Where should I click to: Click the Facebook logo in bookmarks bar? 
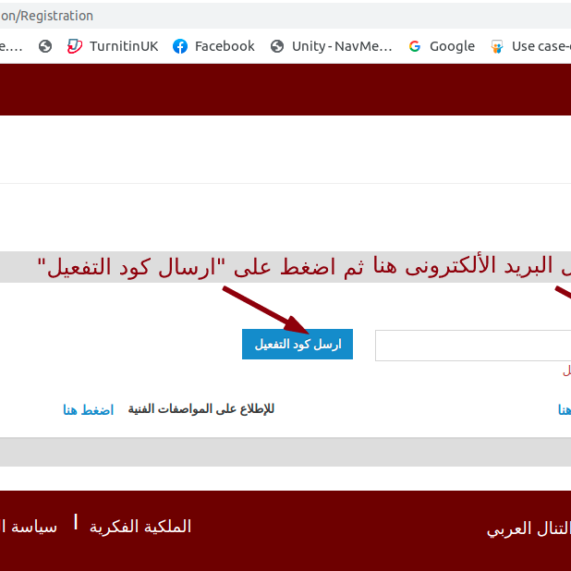point(180,46)
